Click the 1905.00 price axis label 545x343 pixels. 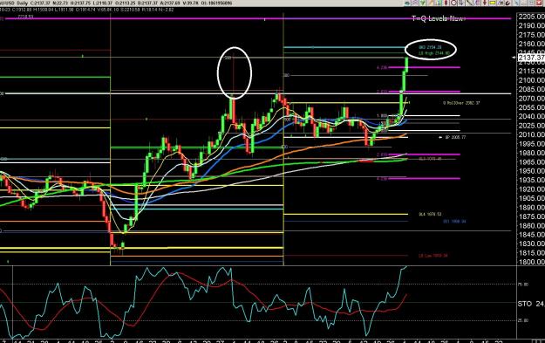531,198
